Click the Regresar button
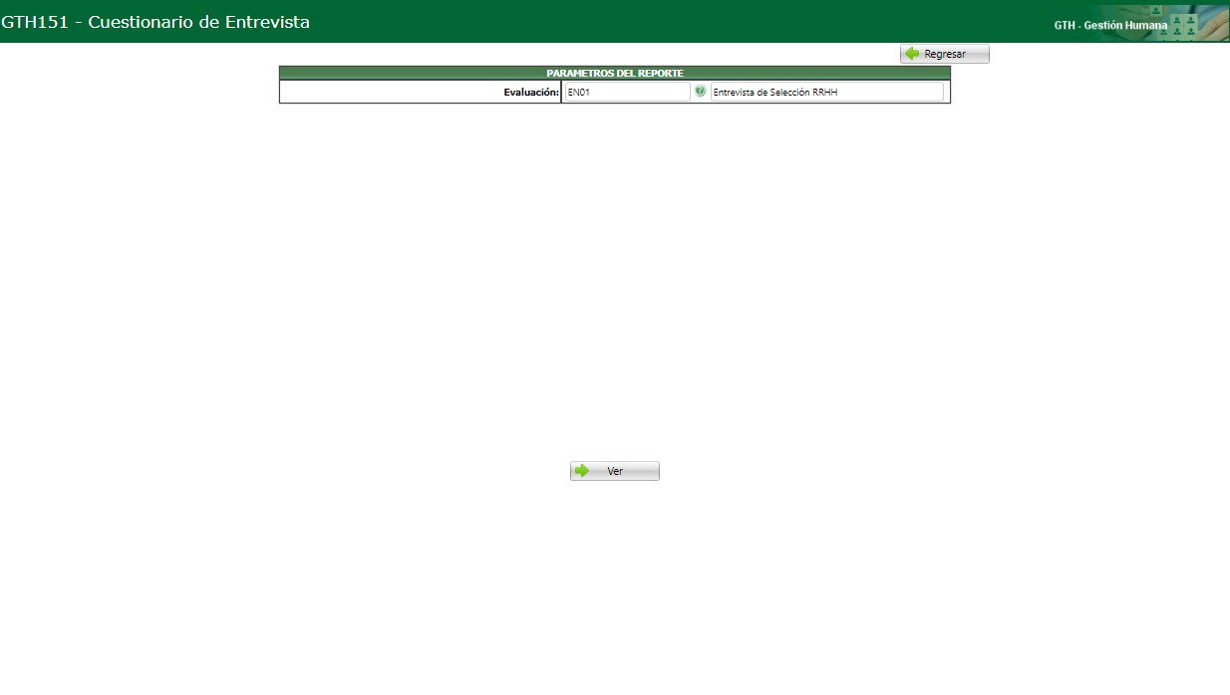1230x695 pixels. [x=944, y=54]
